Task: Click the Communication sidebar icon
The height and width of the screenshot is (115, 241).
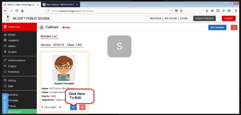Action: point(5,60)
